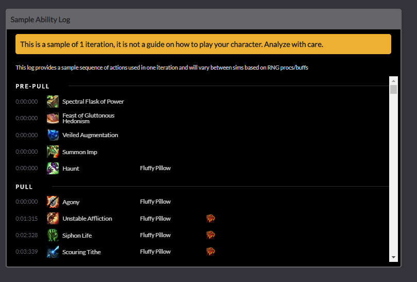The width and height of the screenshot is (417, 282).
Task: Click the Feast of Gluttonous Hedonism icon
Action: (53, 118)
